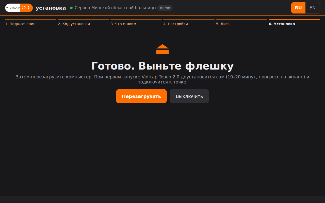Select step 5. Диск
Screen dimensions: 325x203
click(241, 23)
